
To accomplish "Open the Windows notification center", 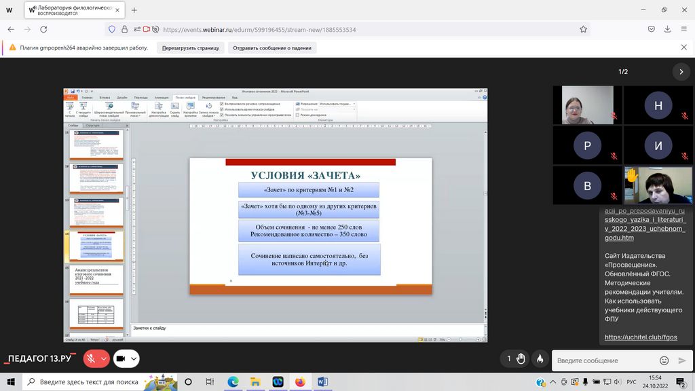I will [680, 381].
